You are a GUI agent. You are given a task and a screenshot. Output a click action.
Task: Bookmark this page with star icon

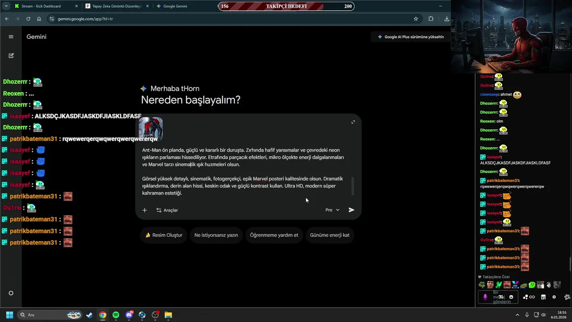tap(416, 19)
